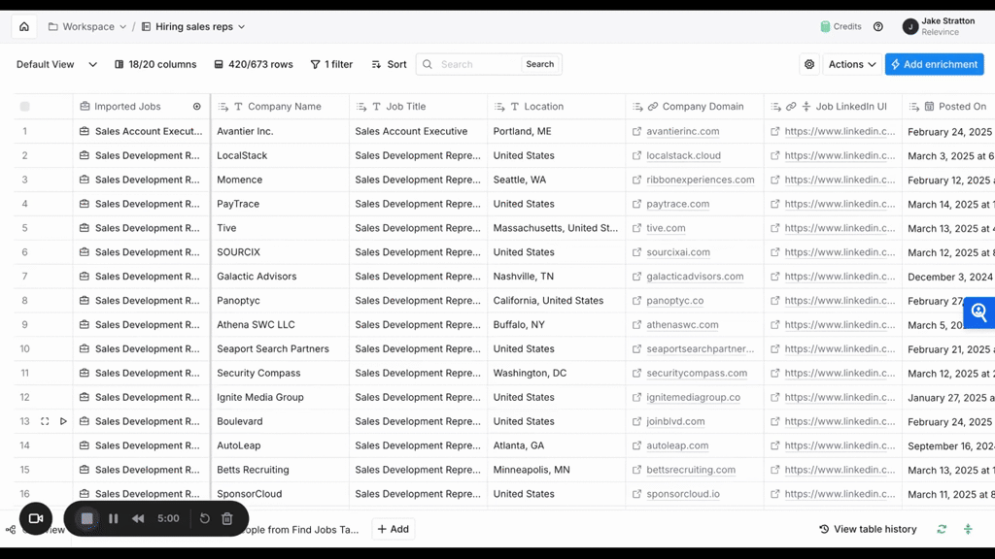The height and width of the screenshot is (559, 995).
Task: Click the recorder camera icon
Action: [36, 518]
